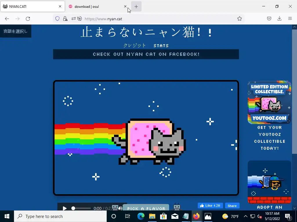This screenshot has width=297, height=222.
Task: Click the scrollbar down arrow
Action: (294, 208)
